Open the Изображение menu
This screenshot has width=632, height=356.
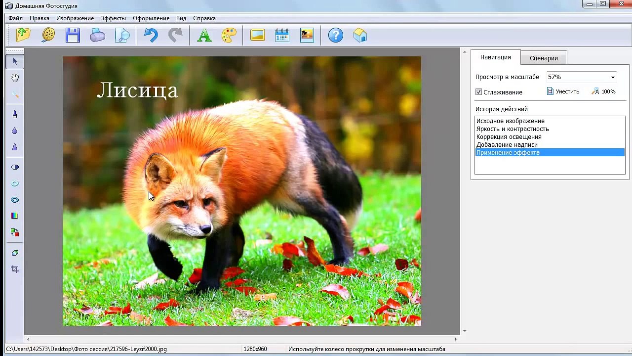pos(75,18)
